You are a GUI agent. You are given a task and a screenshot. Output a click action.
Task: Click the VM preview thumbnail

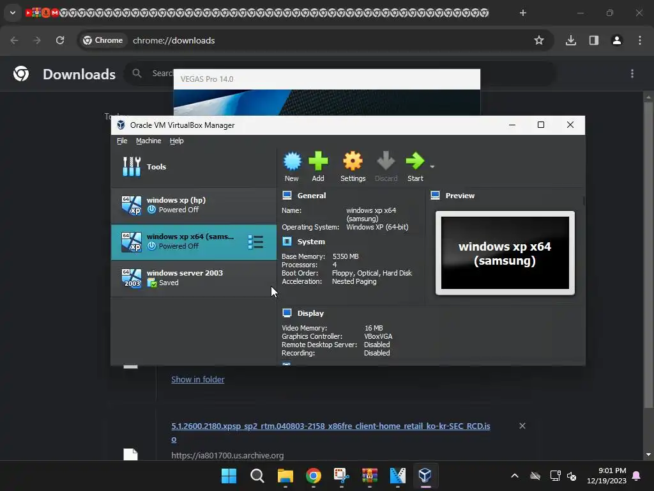coord(505,253)
